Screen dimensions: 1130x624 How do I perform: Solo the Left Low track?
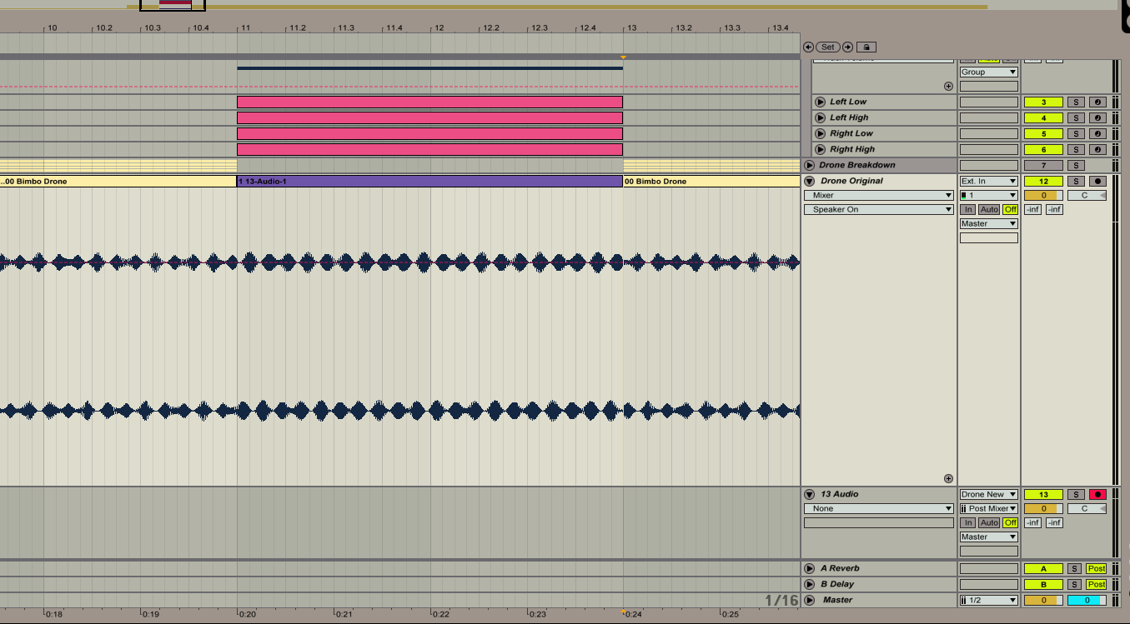[1076, 102]
